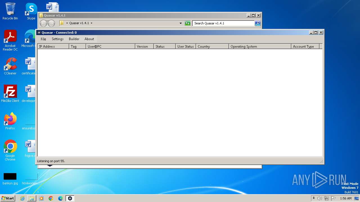Screen dimensions: 360x202
Task: Click the Listening on port 55 status text
Action: click(51, 161)
